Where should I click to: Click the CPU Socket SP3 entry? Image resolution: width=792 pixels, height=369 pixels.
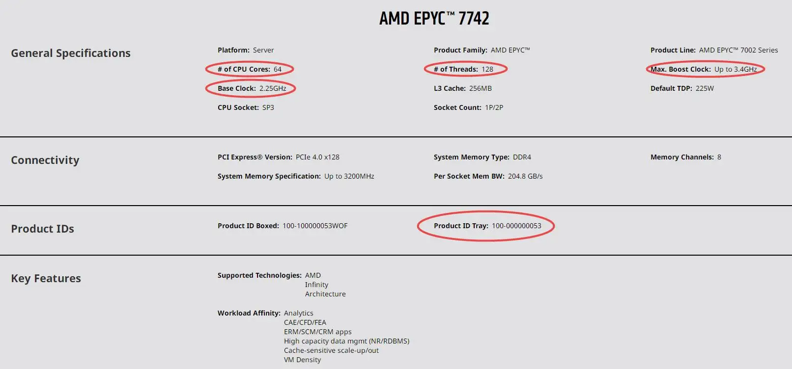[246, 107]
